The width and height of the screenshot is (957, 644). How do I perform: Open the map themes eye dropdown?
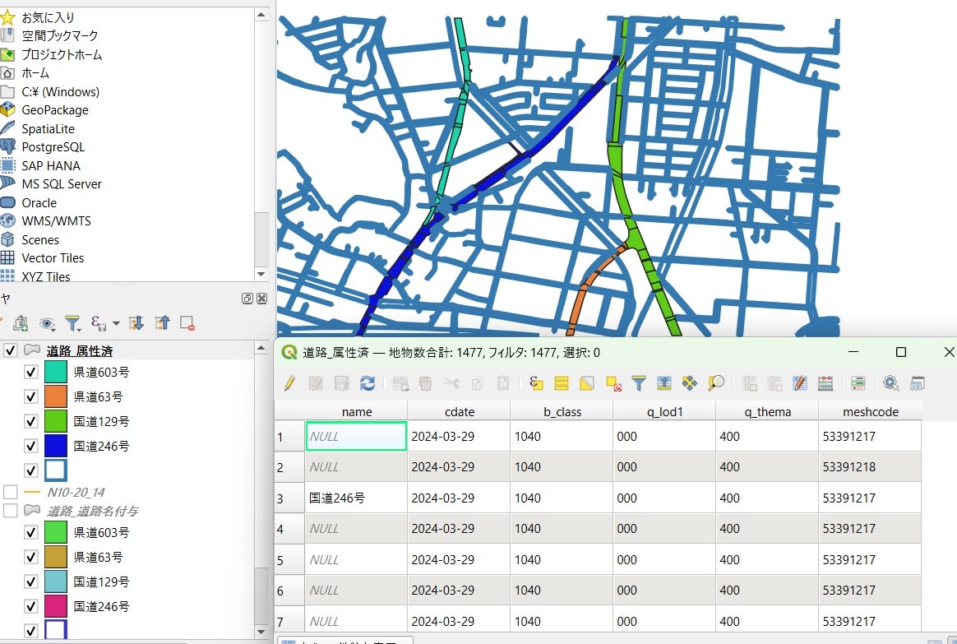tap(47, 323)
